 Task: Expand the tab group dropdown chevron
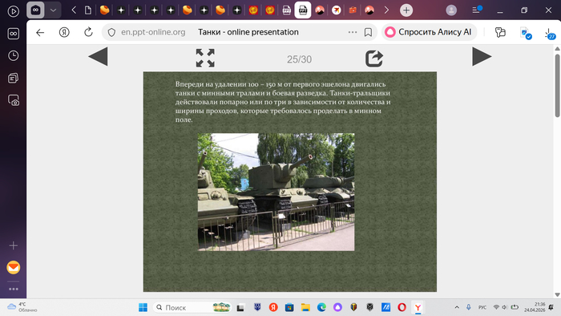coord(53,10)
